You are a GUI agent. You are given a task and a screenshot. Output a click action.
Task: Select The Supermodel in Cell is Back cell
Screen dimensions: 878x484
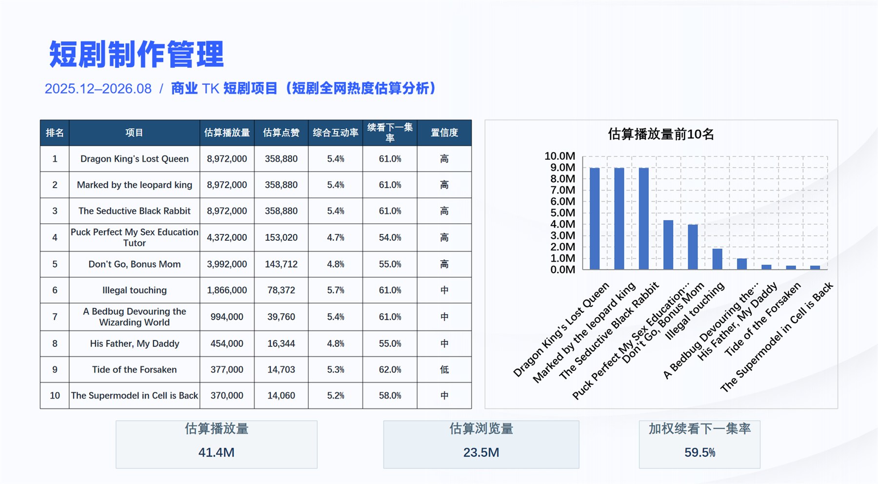(x=134, y=395)
